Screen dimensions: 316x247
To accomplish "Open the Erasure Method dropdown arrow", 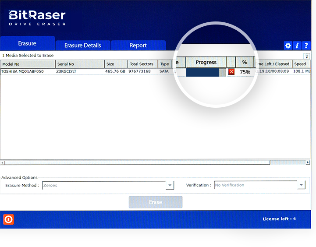I will (170, 185).
